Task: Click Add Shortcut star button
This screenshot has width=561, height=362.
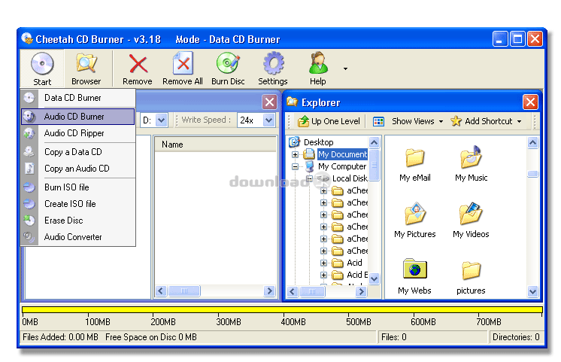Action: [x=481, y=121]
